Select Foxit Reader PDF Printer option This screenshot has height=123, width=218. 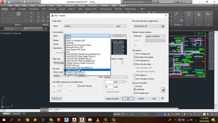pyautogui.click(x=87, y=50)
